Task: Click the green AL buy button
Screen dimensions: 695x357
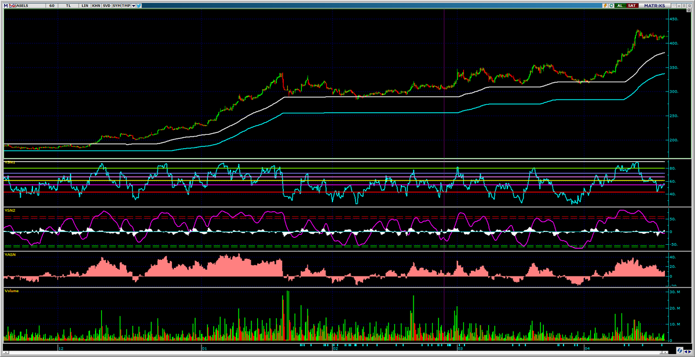Action: [x=620, y=6]
